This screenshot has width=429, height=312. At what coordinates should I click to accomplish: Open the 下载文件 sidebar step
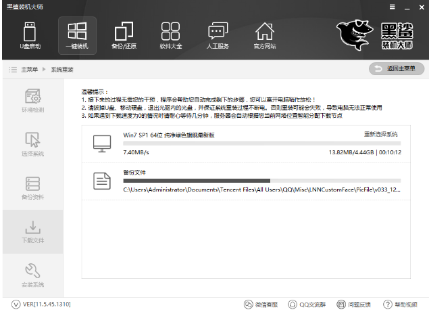coord(32,231)
